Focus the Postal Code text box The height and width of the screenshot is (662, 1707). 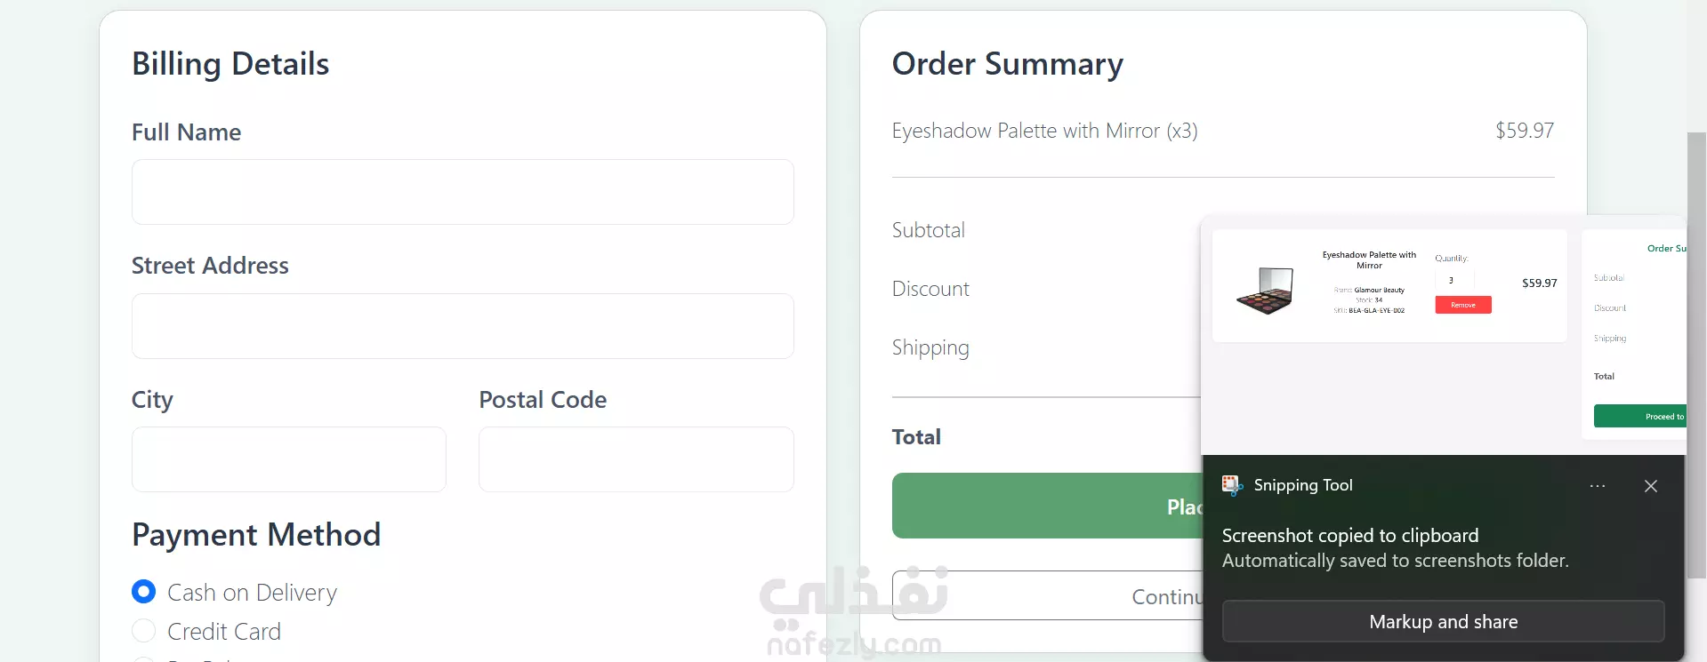[636, 459]
